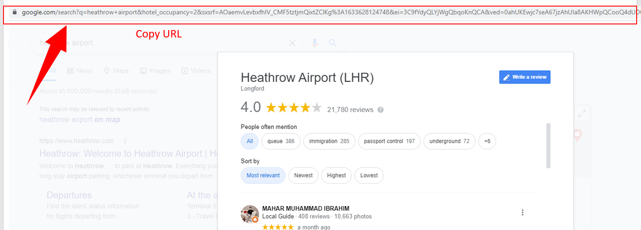The height and width of the screenshot is (230, 641).
Task: Filter reviews by queue 386
Action: (281, 141)
